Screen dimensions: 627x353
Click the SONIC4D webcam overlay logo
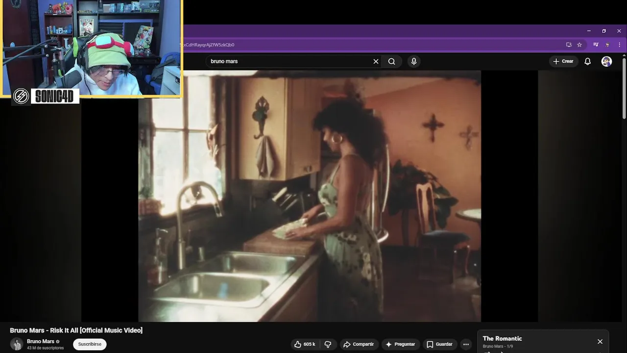tap(46, 96)
